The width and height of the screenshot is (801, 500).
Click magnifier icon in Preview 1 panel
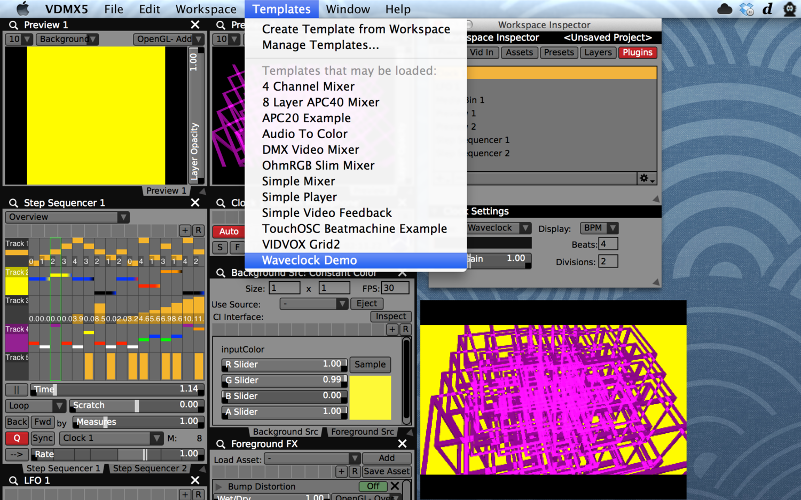13,25
